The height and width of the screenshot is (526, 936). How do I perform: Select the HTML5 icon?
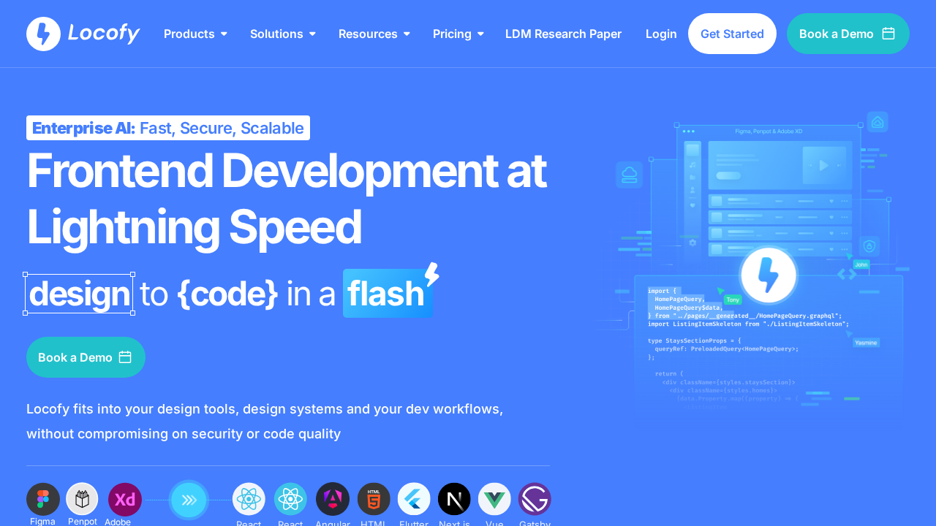point(374,499)
